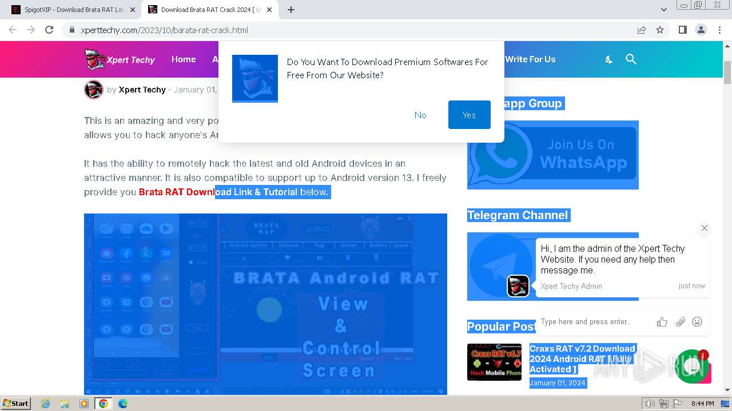Toggle dark mode moon icon

tap(609, 59)
